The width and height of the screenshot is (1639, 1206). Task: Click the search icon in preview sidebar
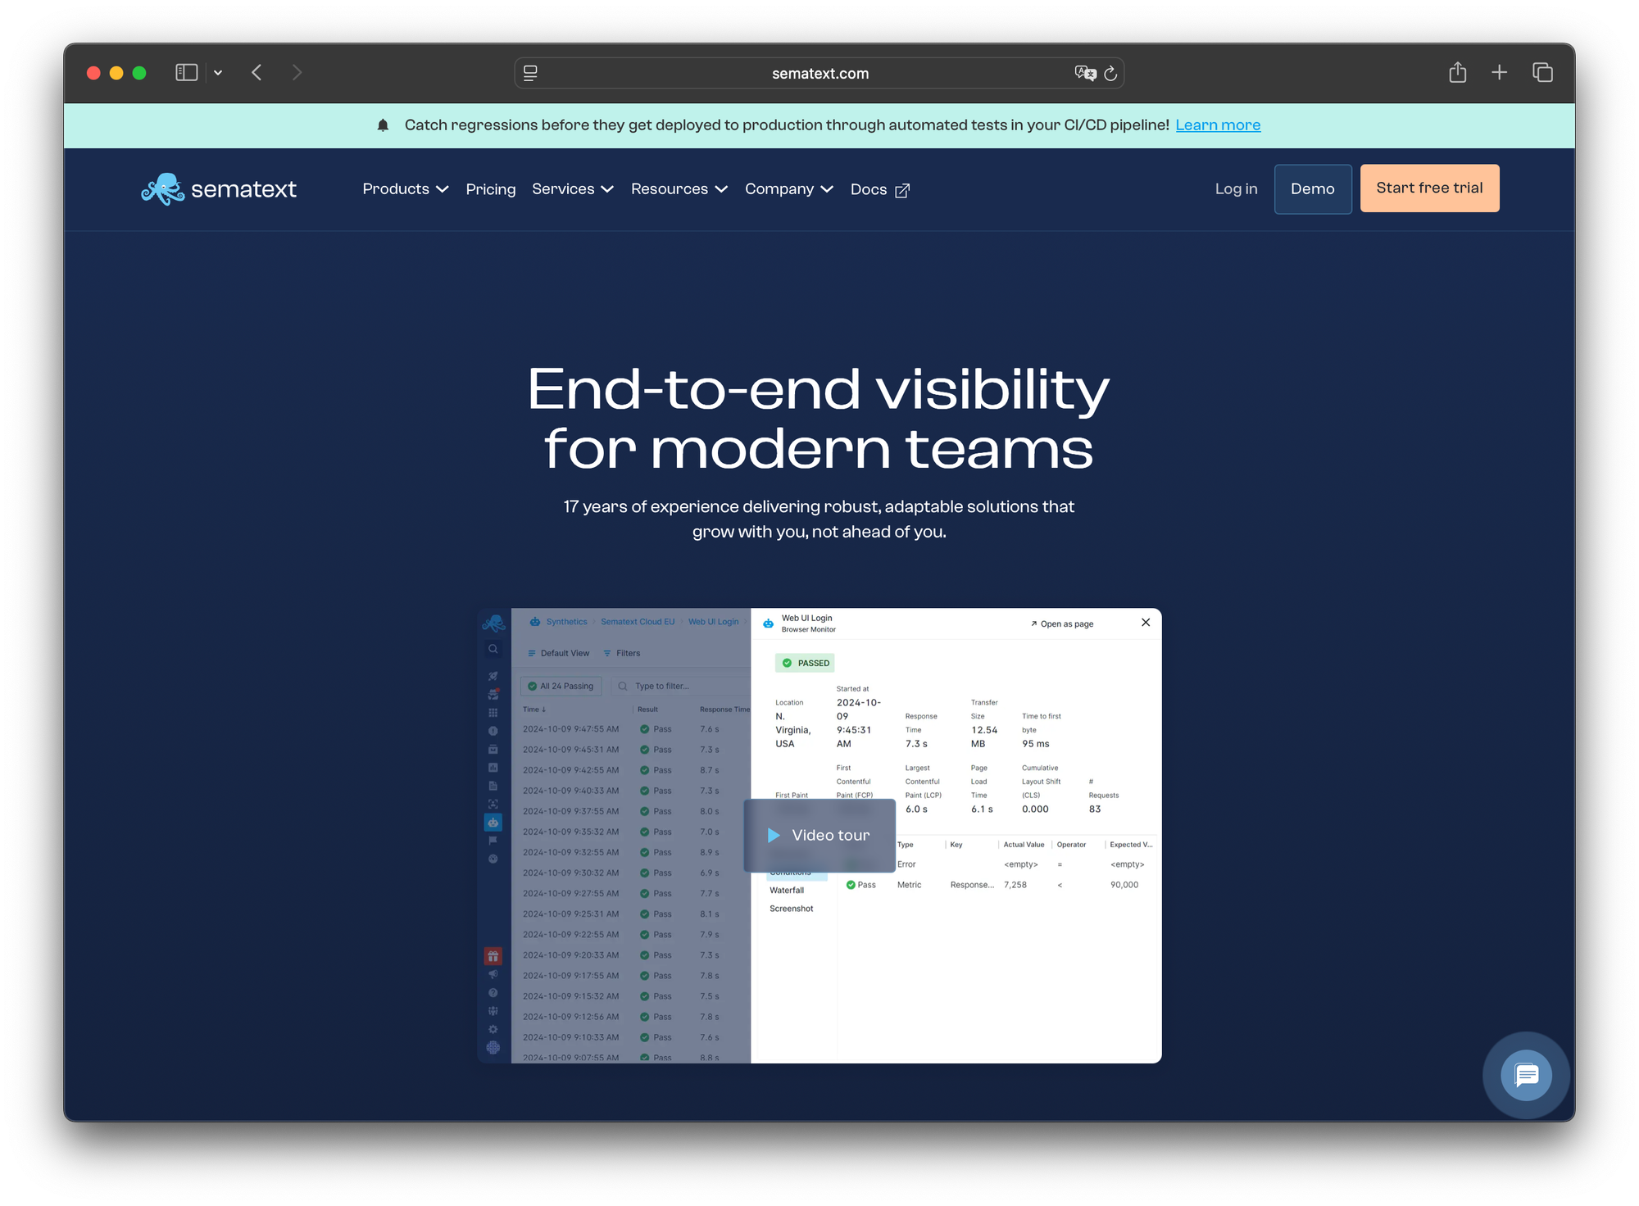point(493,649)
